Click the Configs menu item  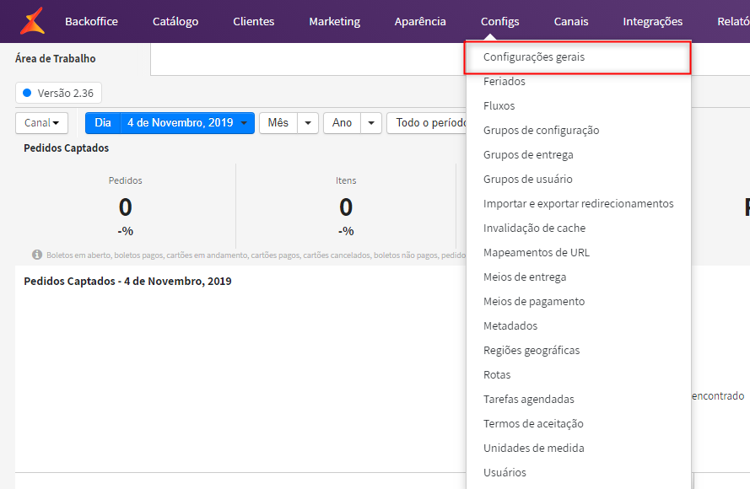coord(499,22)
